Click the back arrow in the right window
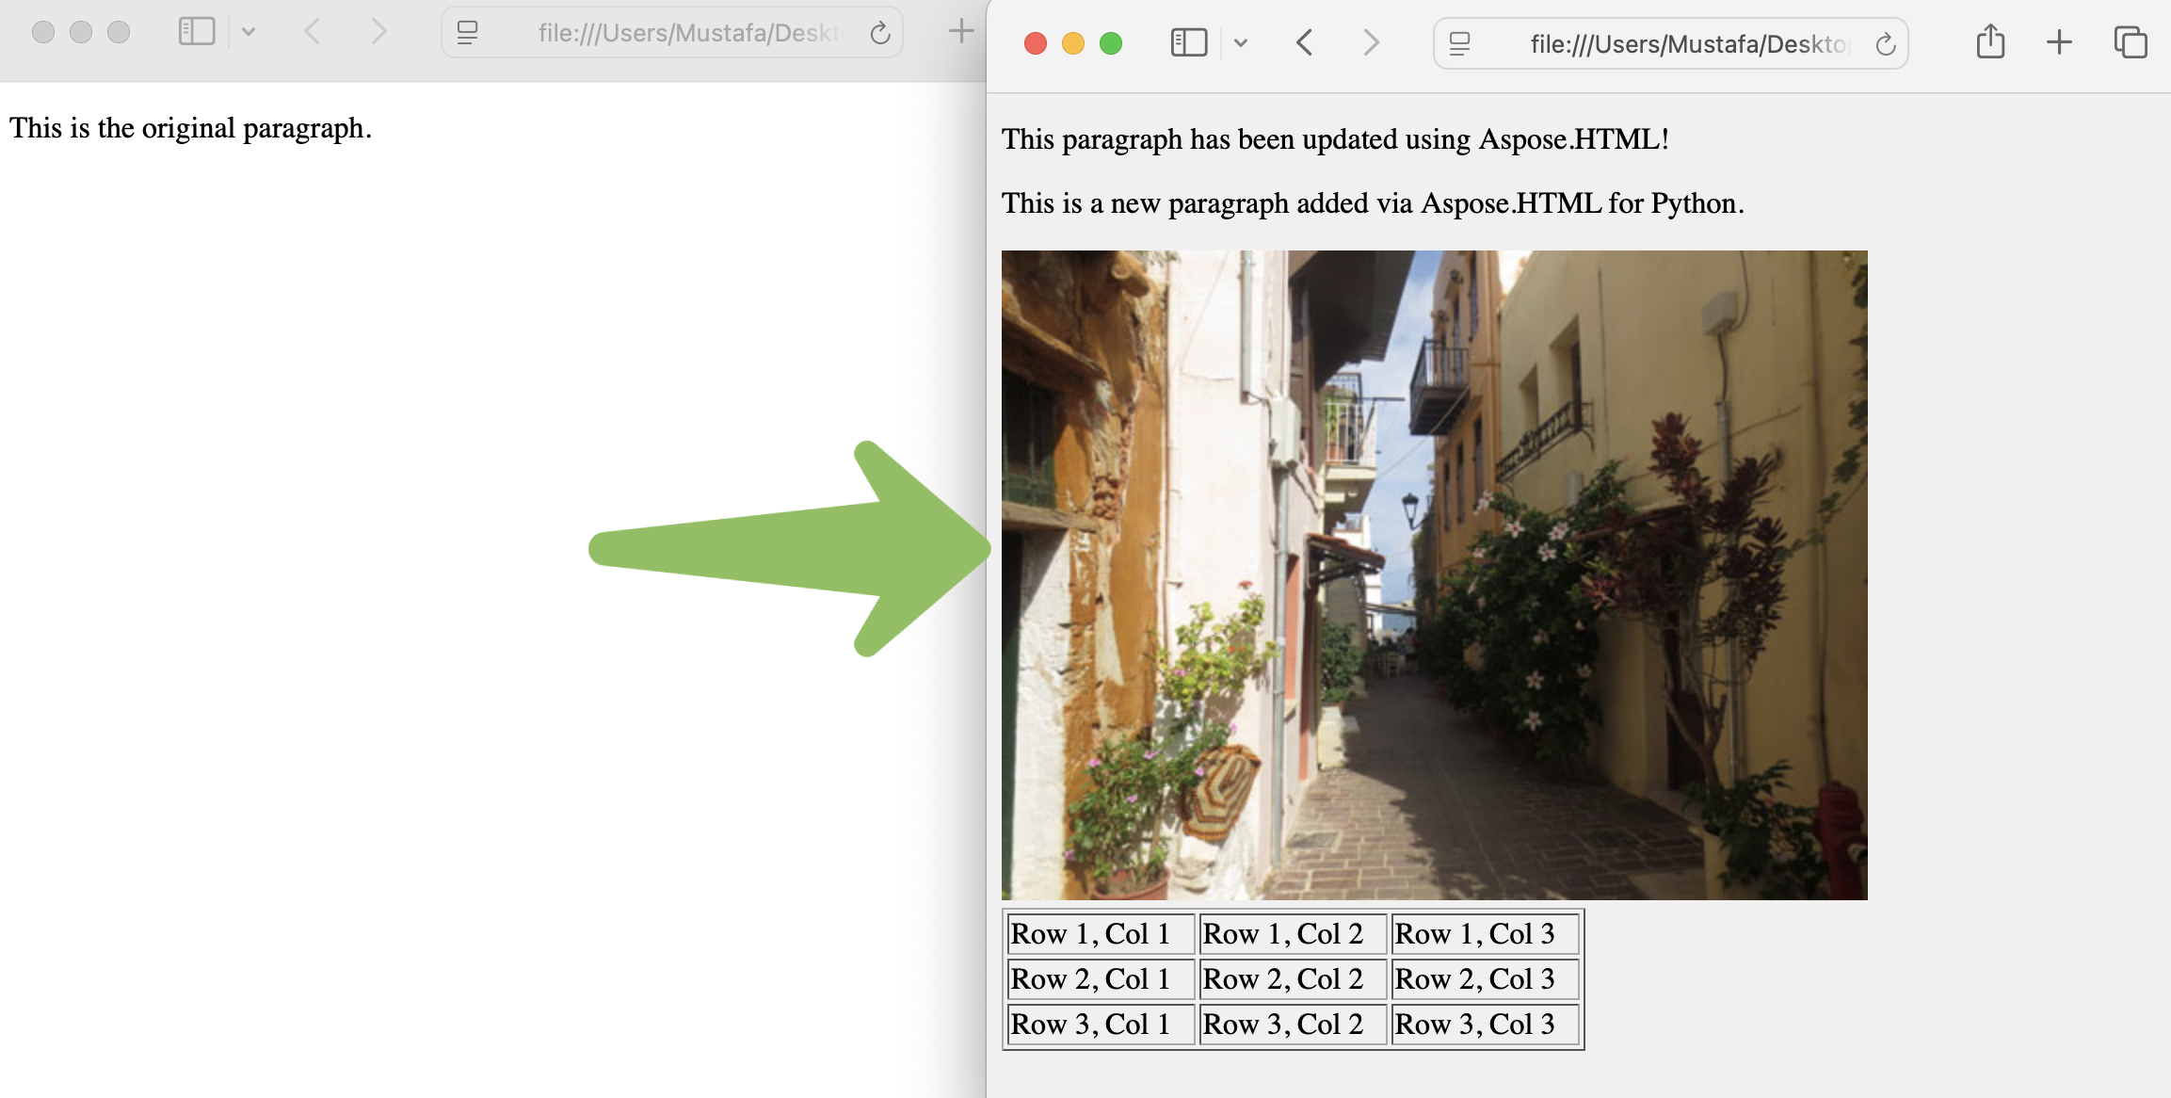Screen dimensions: 2171x1098 (1305, 42)
